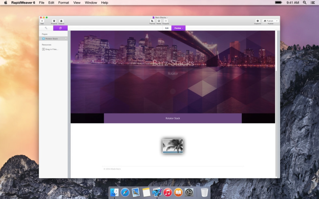Screen dimensions: 319x199
Task: Click the Rotator Stack navigation bar link
Action: point(173,118)
